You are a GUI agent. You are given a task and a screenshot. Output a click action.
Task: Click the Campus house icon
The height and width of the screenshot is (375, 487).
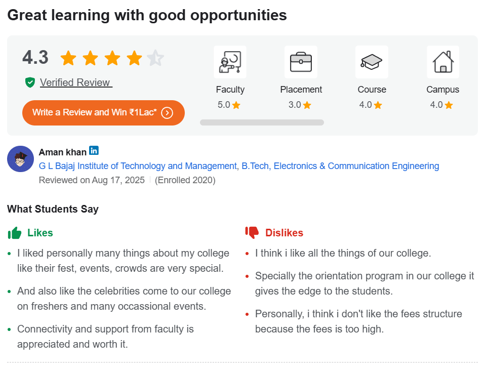[443, 62]
